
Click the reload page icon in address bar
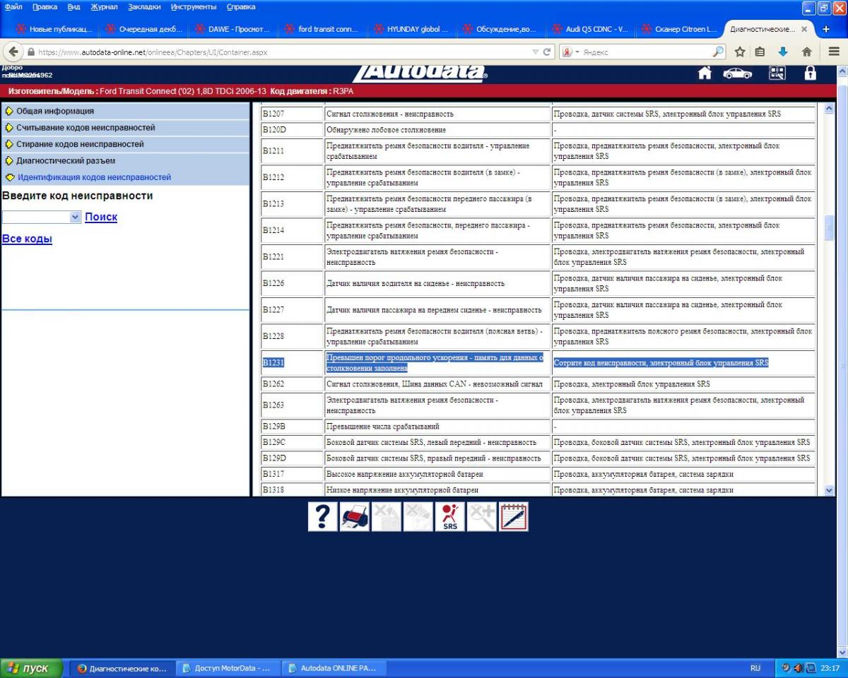tap(547, 52)
